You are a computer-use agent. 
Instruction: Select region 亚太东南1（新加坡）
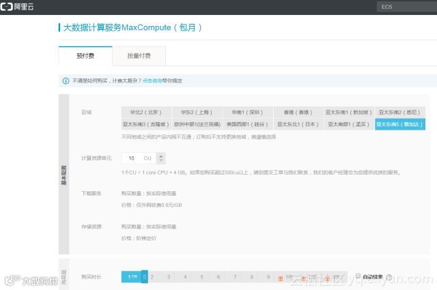(x=349, y=113)
